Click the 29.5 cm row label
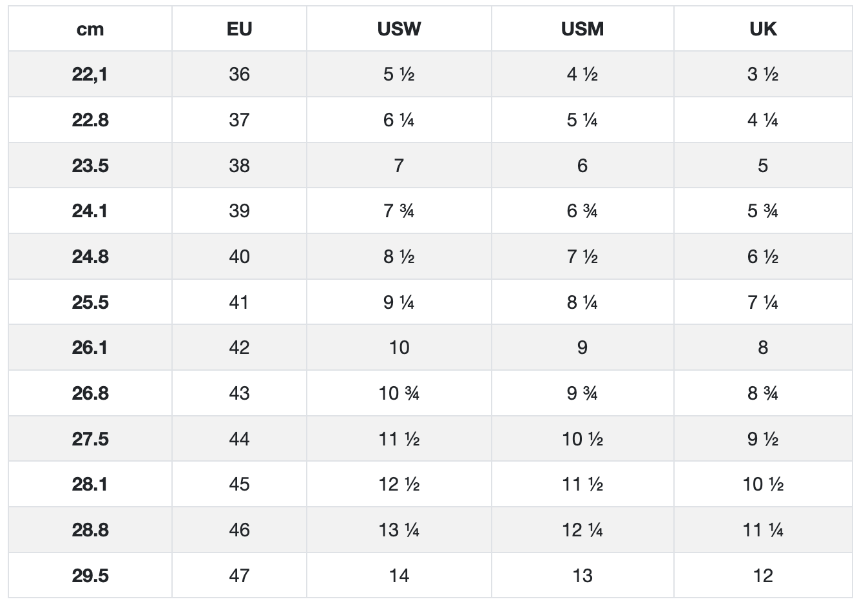857x606 pixels. (x=90, y=576)
